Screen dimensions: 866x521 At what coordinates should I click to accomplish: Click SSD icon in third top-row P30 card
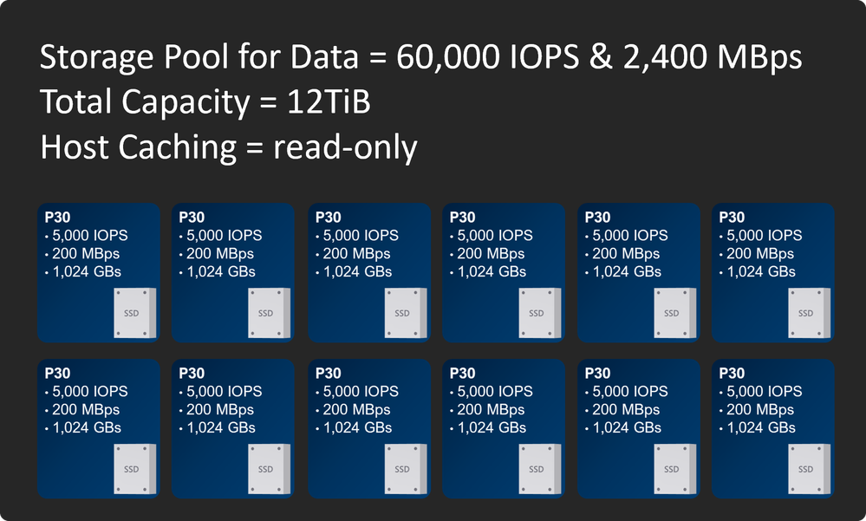click(x=403, y=312)
